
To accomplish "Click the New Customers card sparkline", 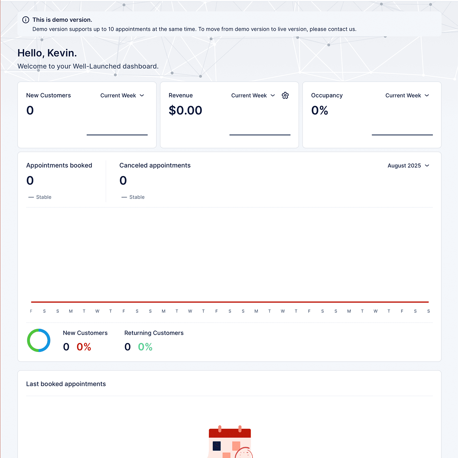I will click(x=117, y=135).
